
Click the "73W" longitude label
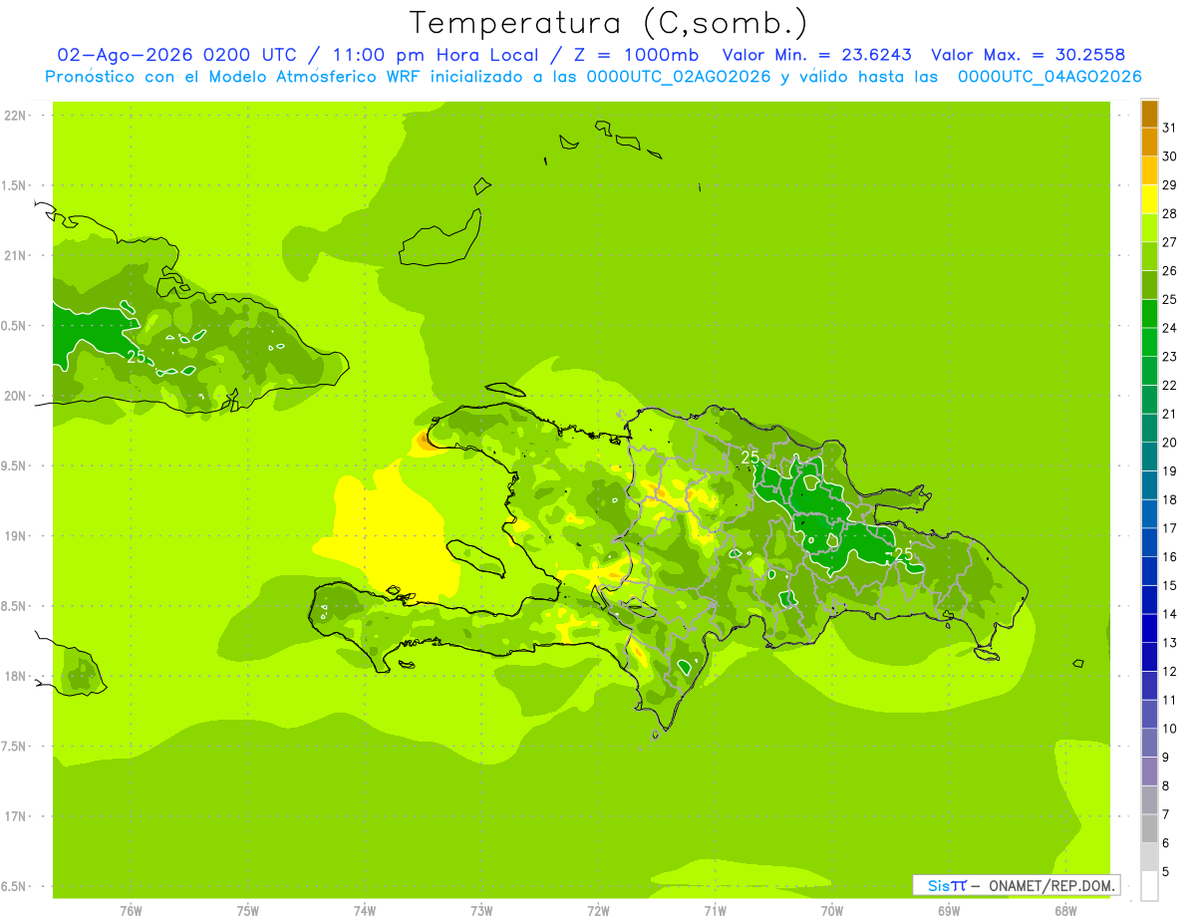[x=481, y=911]
